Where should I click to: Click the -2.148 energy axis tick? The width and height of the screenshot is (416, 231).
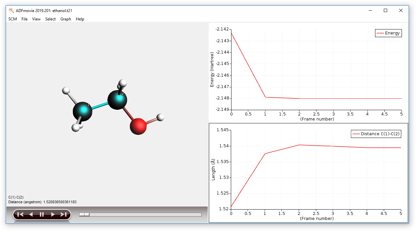coord(223,98)
